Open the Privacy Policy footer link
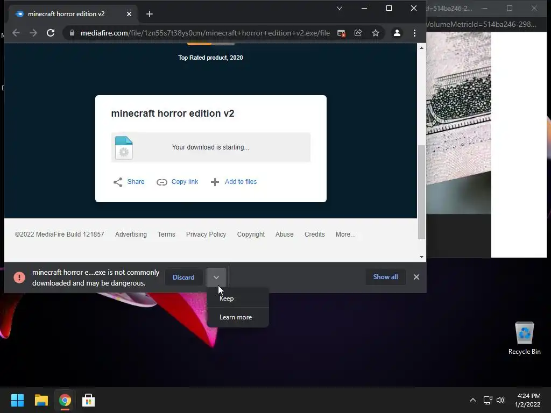 point(206,234)
